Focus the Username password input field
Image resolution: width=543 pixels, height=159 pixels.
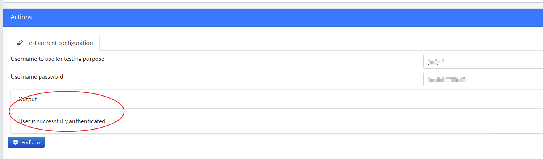point(483,79)
